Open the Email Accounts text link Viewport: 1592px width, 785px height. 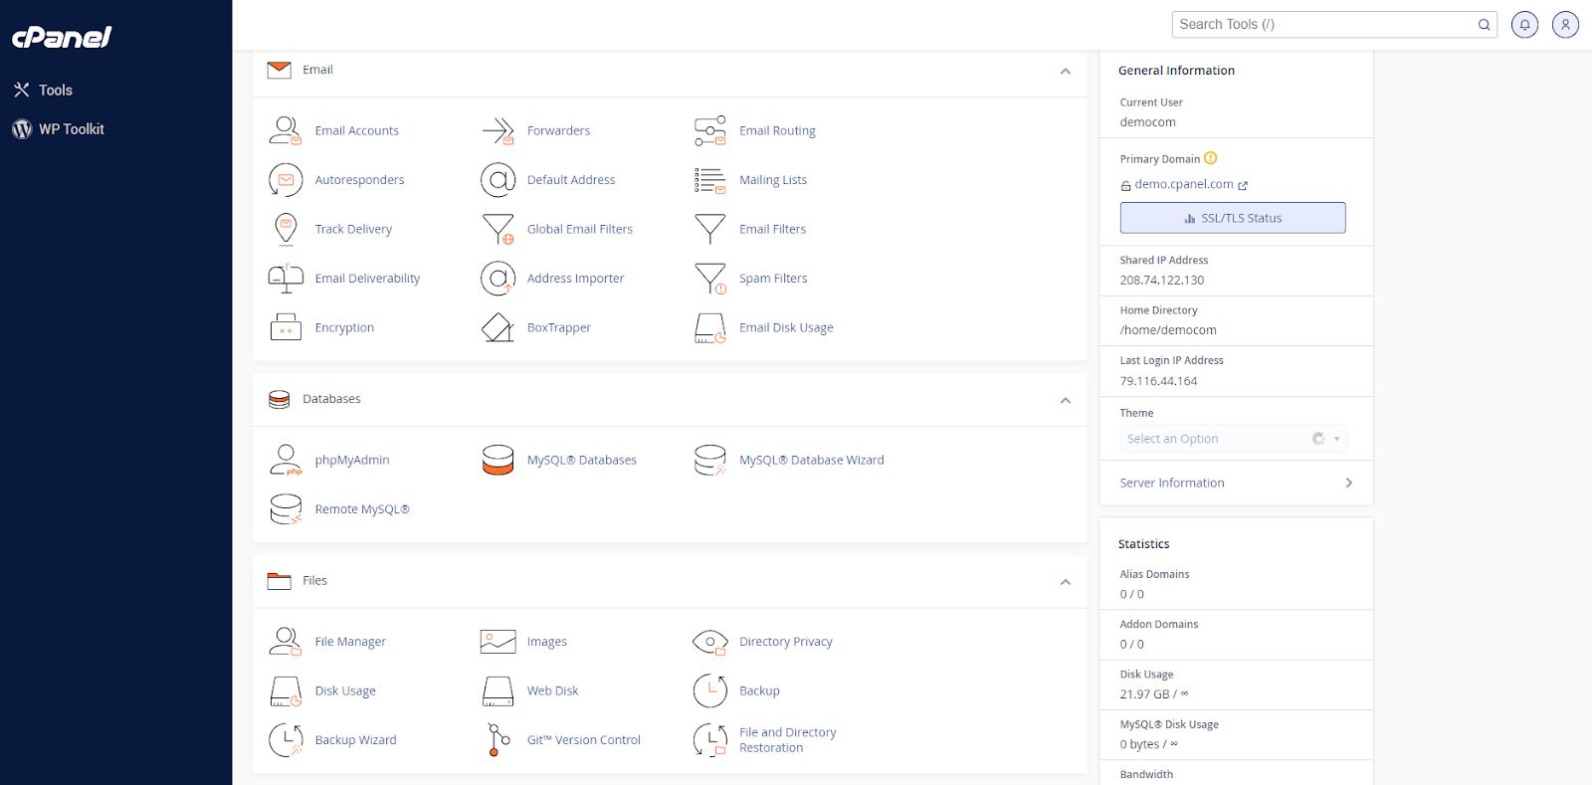356,130
